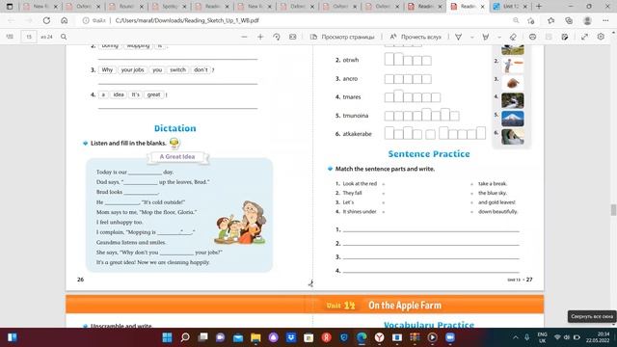
Task: Click the phrase 'take a break.'
Action: click(493, 184)
